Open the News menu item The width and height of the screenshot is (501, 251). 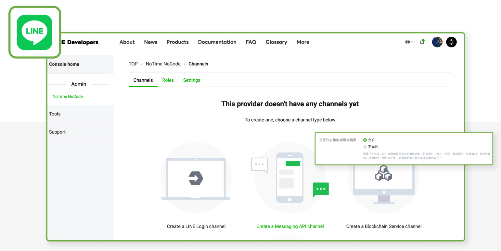(x=151, y=42)
